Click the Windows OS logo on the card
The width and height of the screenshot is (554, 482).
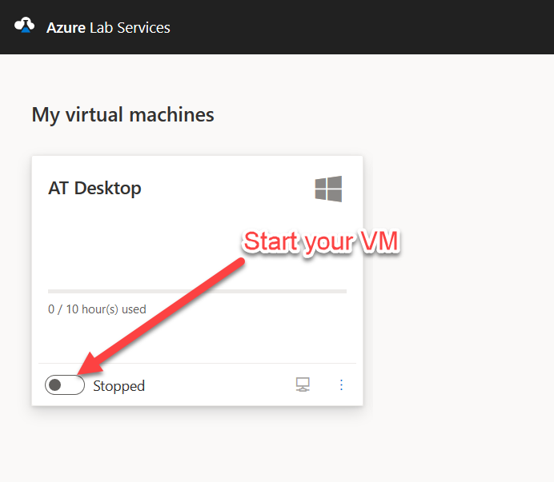(x=328, y=189)
